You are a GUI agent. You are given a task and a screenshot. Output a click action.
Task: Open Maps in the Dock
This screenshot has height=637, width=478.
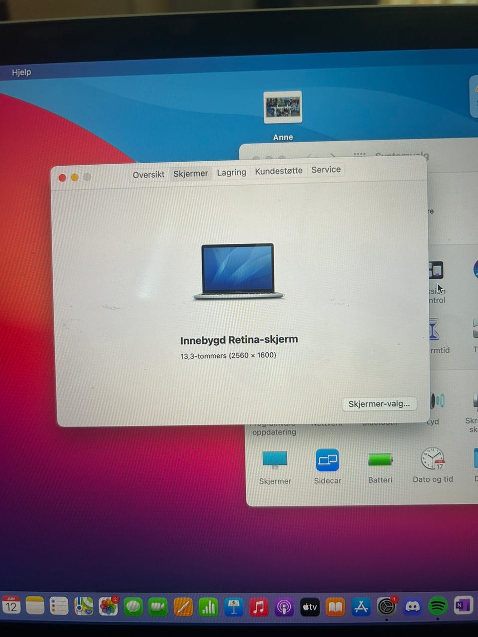(x=84, y=606)
